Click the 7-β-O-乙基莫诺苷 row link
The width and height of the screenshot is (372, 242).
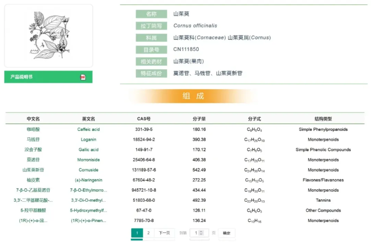tap(33, 191)
